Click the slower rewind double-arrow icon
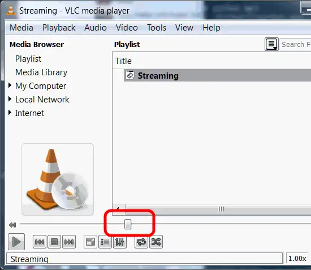This screenshot has width=311, height=270. 12,225
